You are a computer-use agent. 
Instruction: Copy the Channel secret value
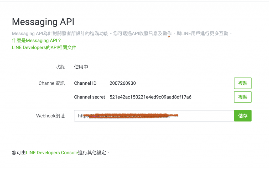click(x=242, y=97)
